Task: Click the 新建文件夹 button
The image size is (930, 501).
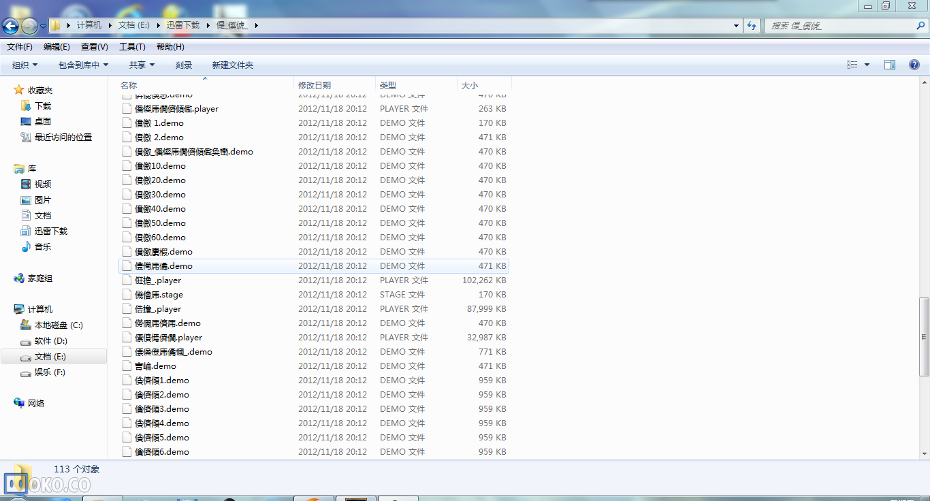Action: pos(232,65)
